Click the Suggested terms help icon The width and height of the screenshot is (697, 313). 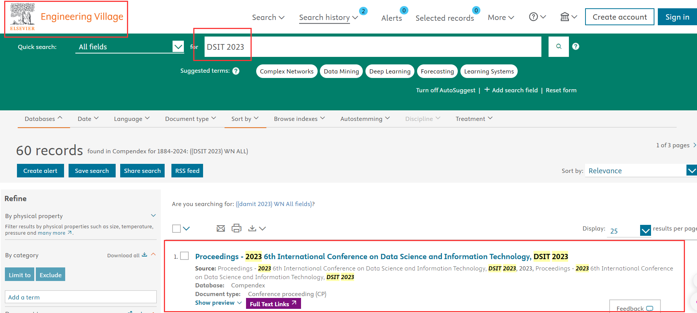coord(236,71)
